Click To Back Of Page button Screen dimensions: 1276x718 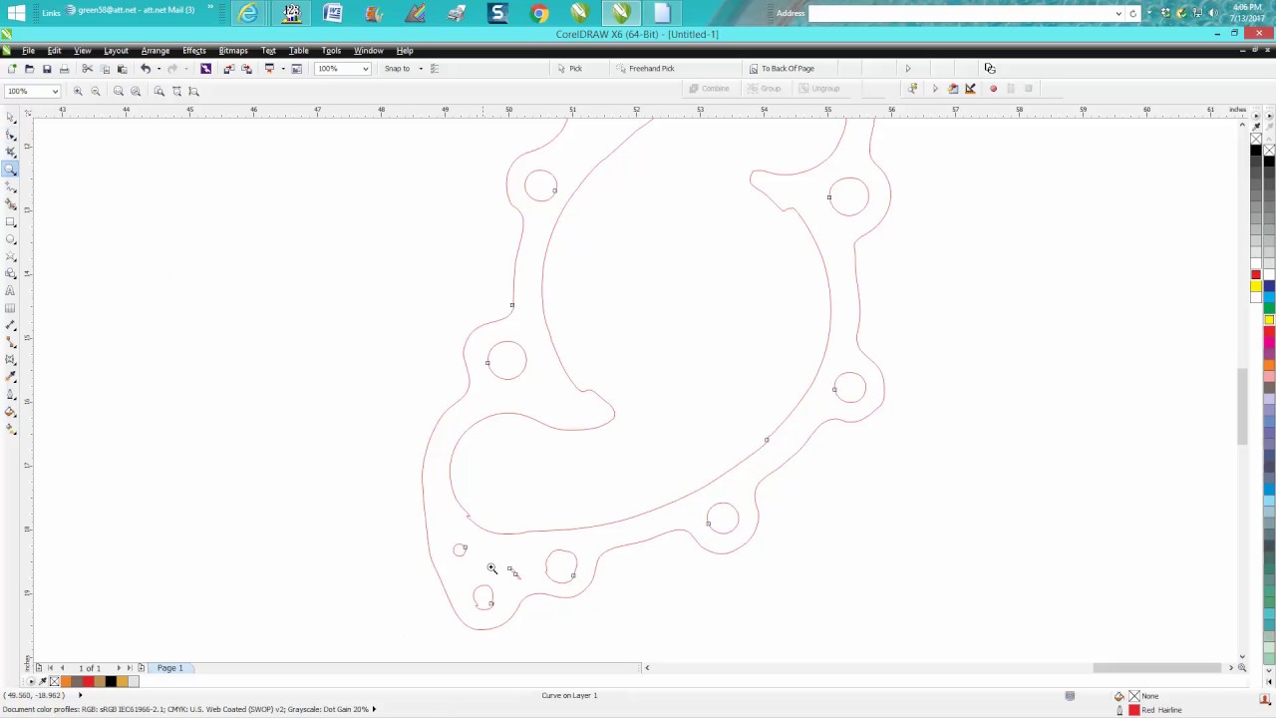point(782,69)
